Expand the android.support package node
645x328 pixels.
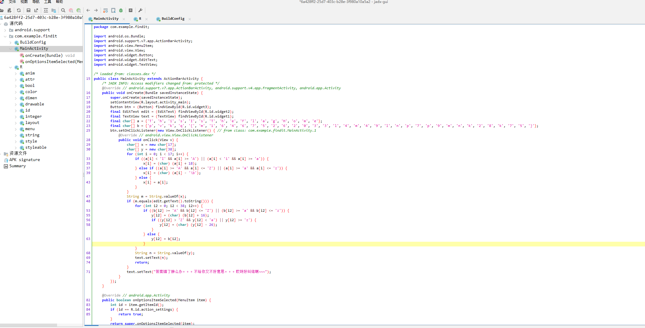(5, 30)
